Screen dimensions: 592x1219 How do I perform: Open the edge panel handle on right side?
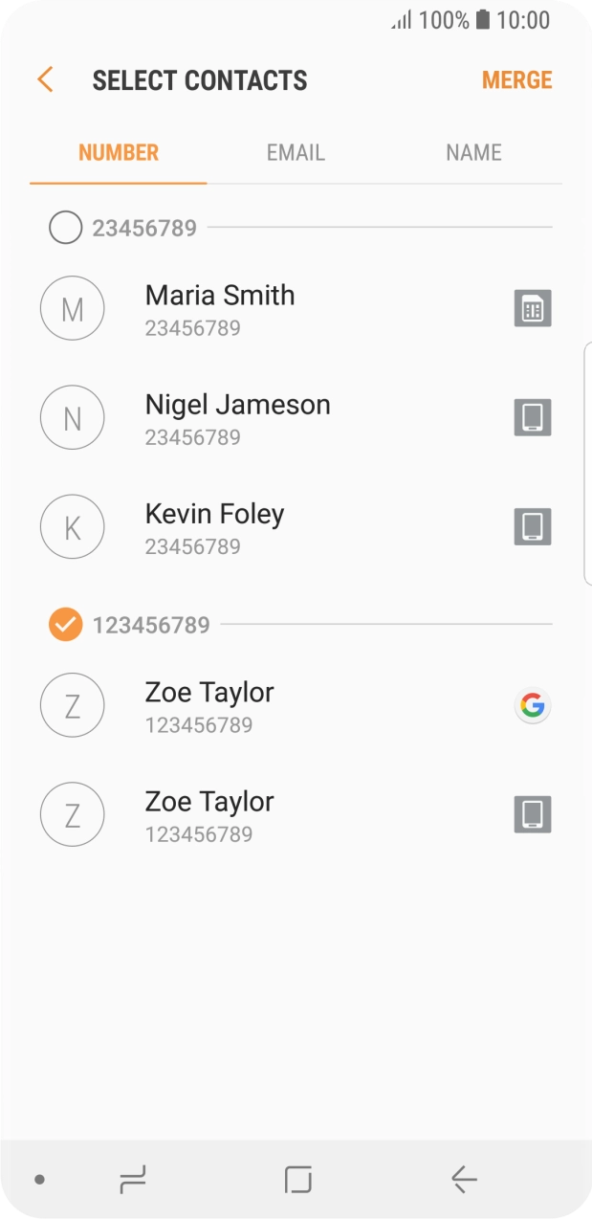coord(586,463)
